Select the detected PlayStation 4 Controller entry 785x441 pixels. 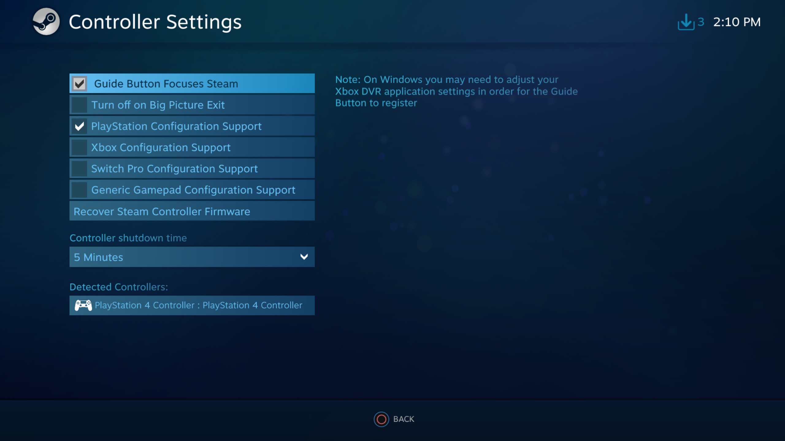[x=192, y=305]
